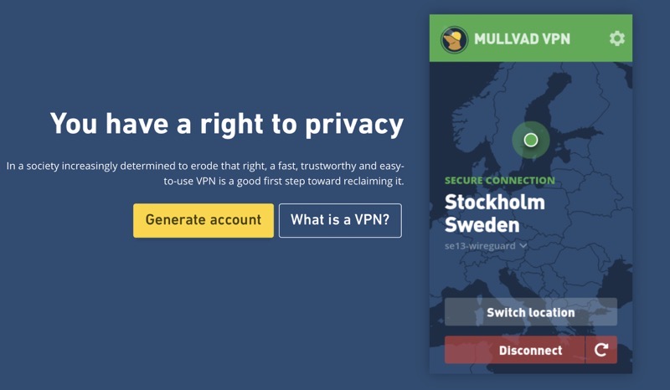Click the SECURE CONNECTION status label
This screenshot has height=390, width=670.
click(x=499, y=180)
